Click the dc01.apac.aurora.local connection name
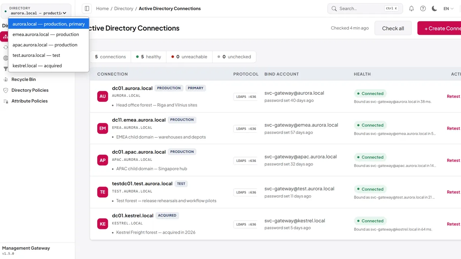This screenshot has width=461, height=259. tap(139, 152)
